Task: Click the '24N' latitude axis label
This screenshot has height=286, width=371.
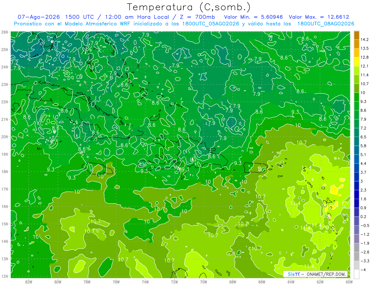Action: [4, 67]
